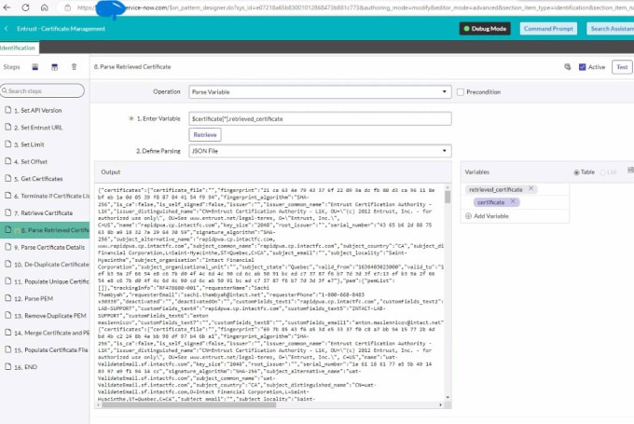Select Table view radio button

(576, 172)
